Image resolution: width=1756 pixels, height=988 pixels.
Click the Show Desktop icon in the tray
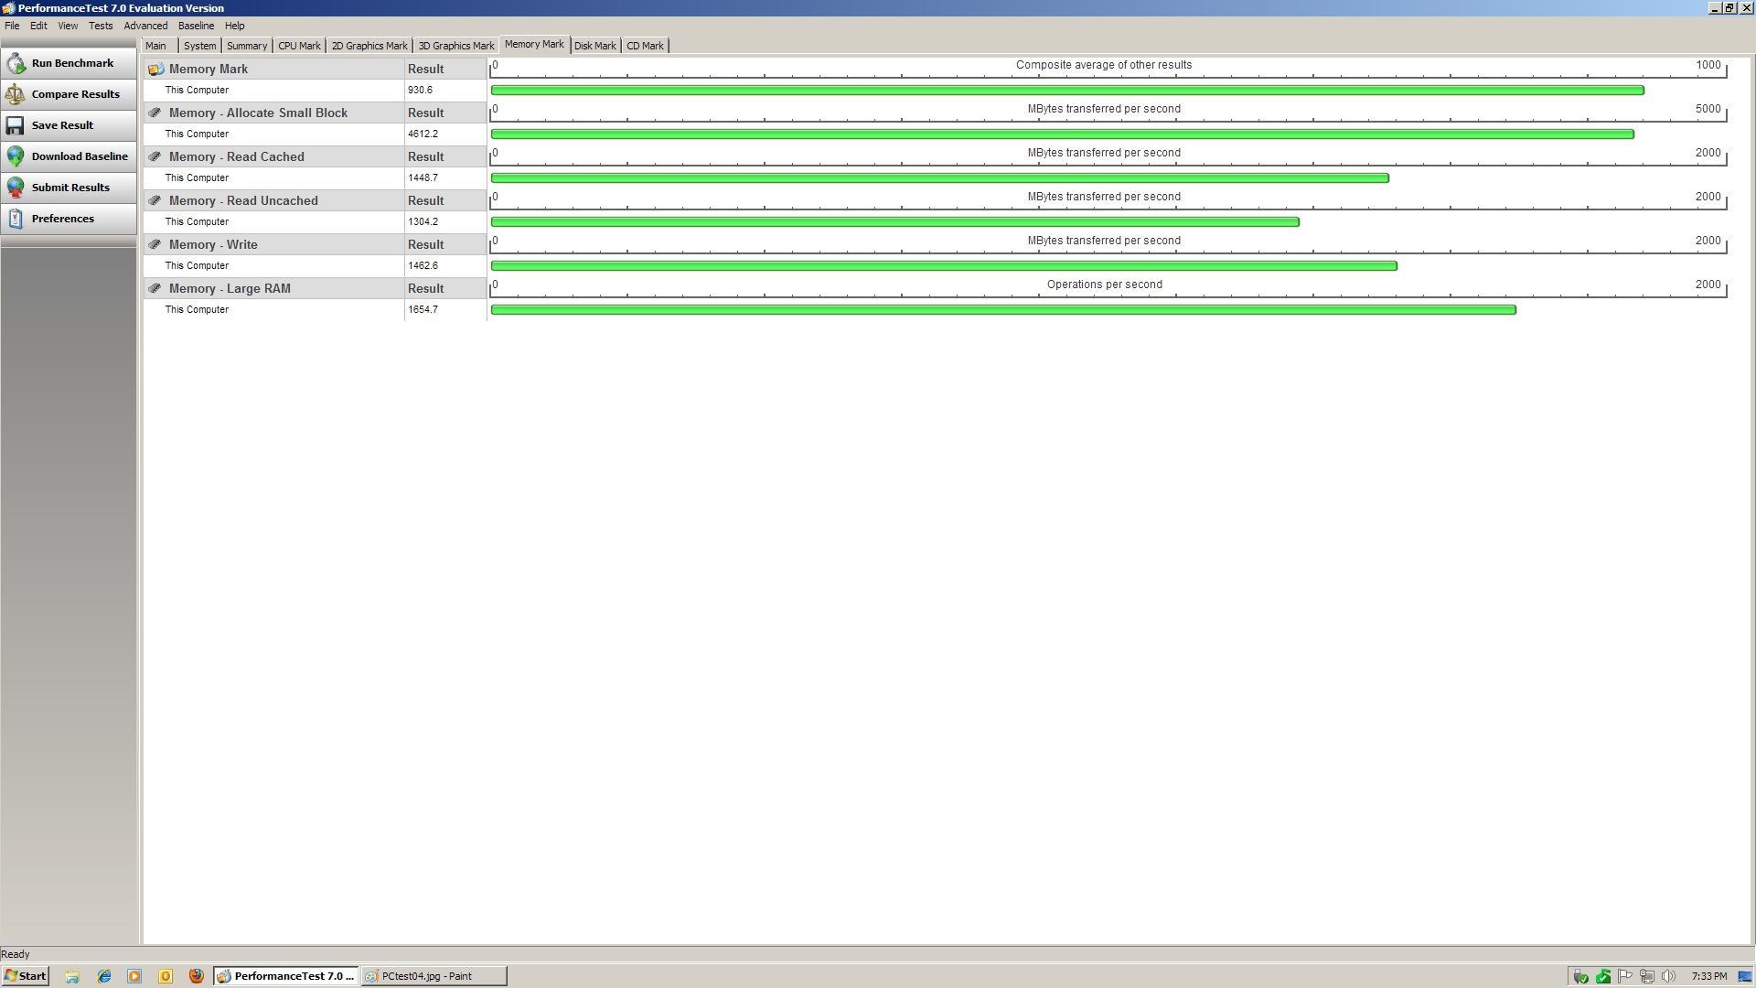click(1744, 976)
